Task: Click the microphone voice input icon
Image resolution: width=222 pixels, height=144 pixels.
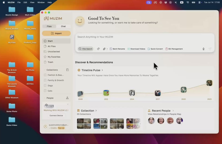Action: pyautogui.click(x=203, y=49)
